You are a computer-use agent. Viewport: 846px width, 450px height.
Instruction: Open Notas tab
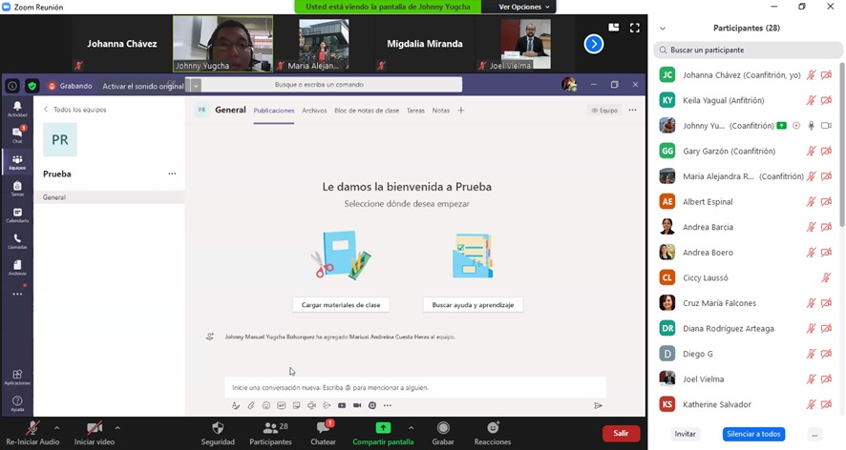pyautogui.click(x=441, y=111)
